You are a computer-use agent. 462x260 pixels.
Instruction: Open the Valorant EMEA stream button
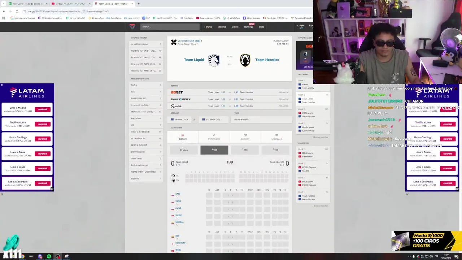[180, 120]
